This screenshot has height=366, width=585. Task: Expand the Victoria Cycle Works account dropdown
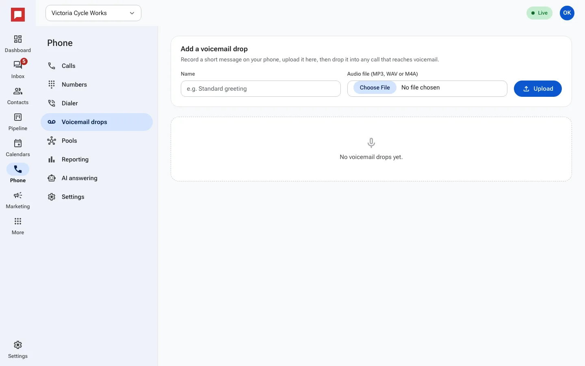click(x=93, y=13)
